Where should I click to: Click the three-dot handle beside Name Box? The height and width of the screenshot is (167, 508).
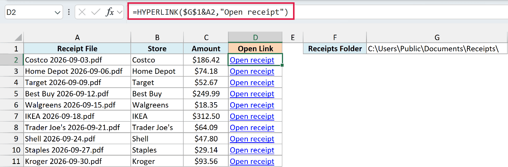coord(69,12)
